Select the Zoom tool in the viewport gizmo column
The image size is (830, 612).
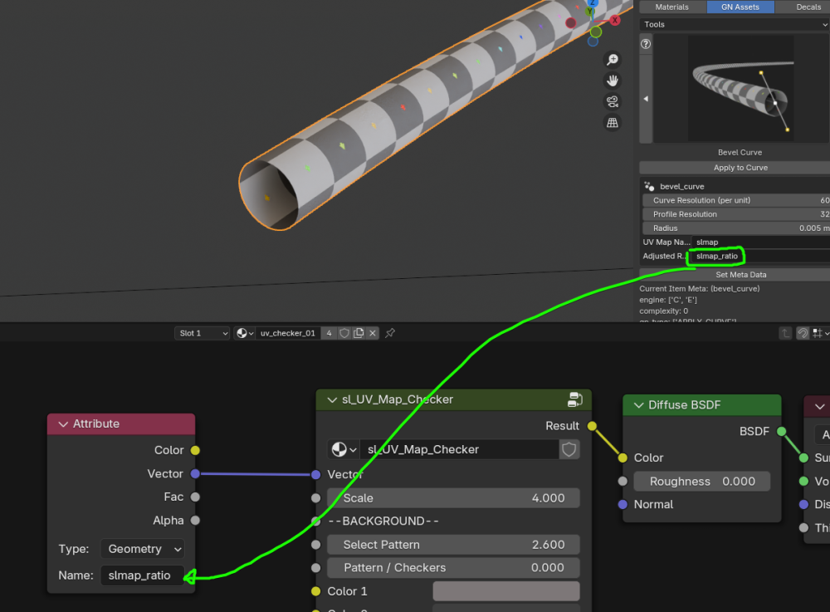coord(613,59)
